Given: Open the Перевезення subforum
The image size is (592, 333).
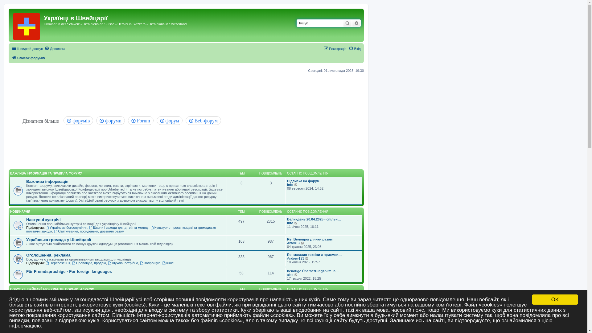Looking at the screenshot, I should tap(58, 263).
